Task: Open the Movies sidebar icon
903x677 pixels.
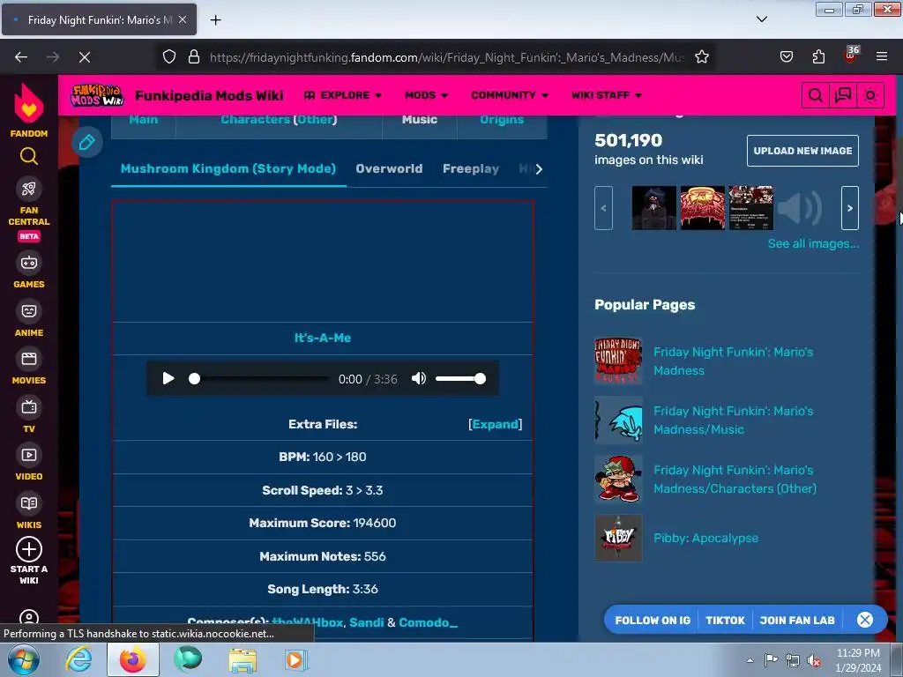Action: pos(29,360)
